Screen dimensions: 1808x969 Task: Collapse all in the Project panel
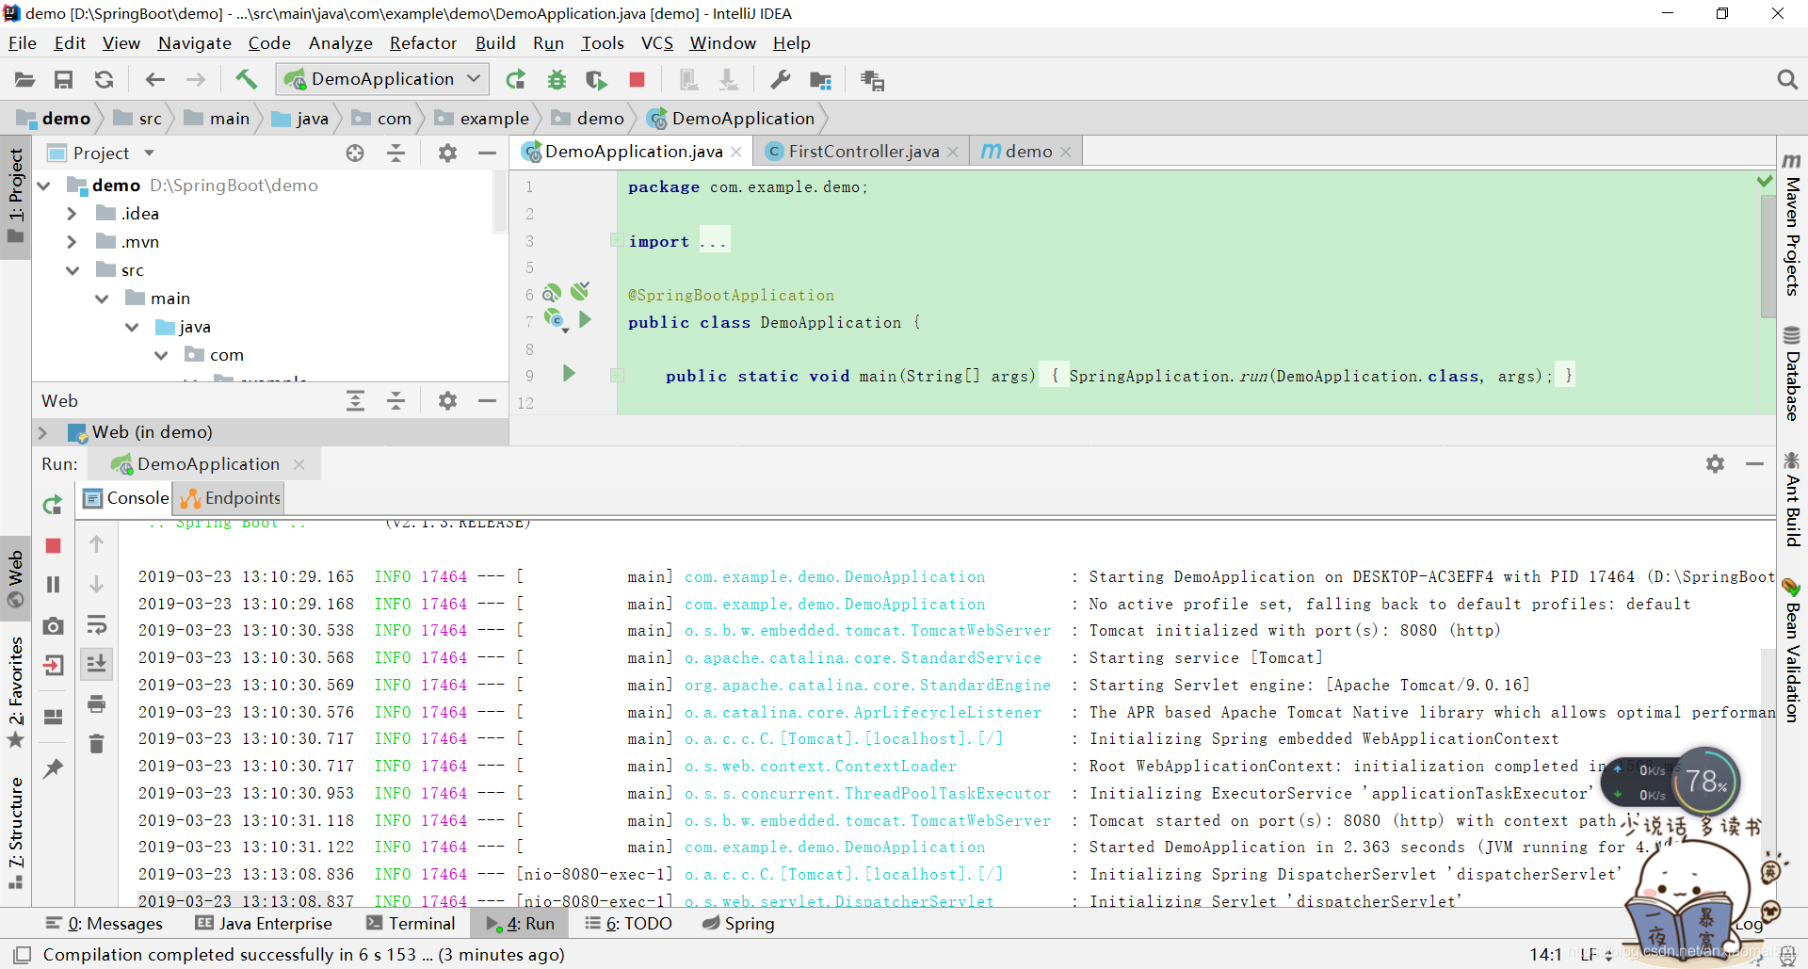pyautogui.click(x=395, y=153)
